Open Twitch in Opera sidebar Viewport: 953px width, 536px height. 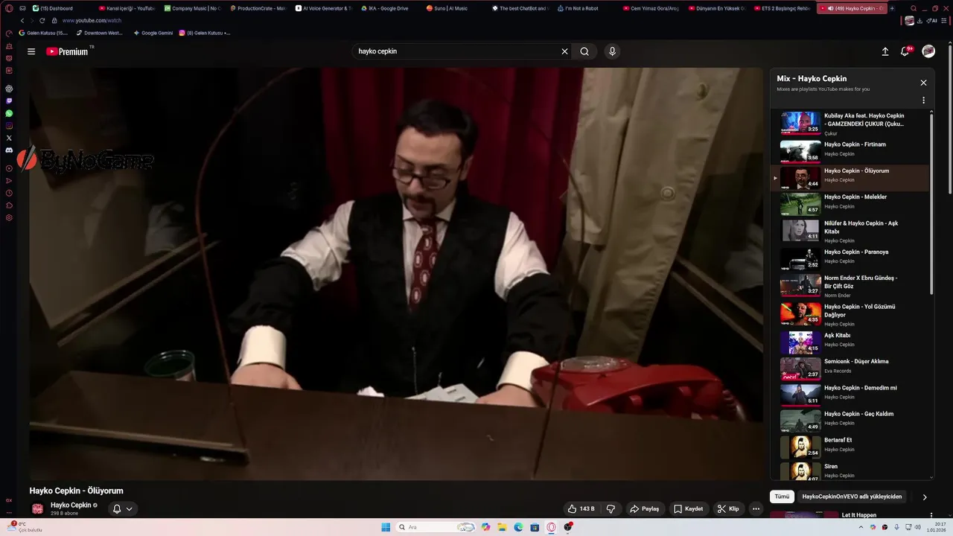9,100
